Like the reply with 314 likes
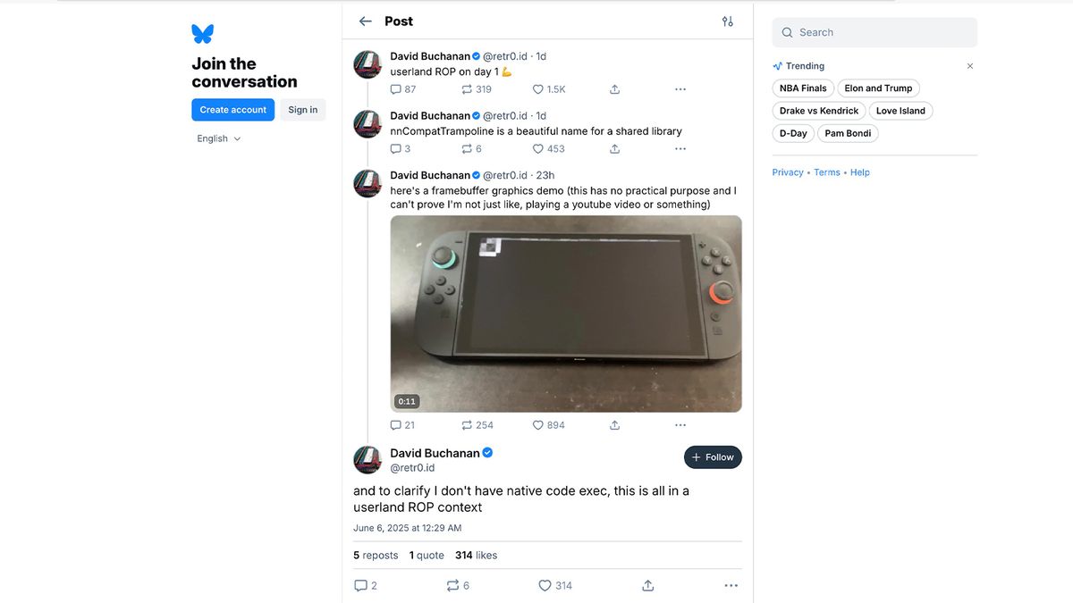The image size is (1073, 603). coord(544,585)
